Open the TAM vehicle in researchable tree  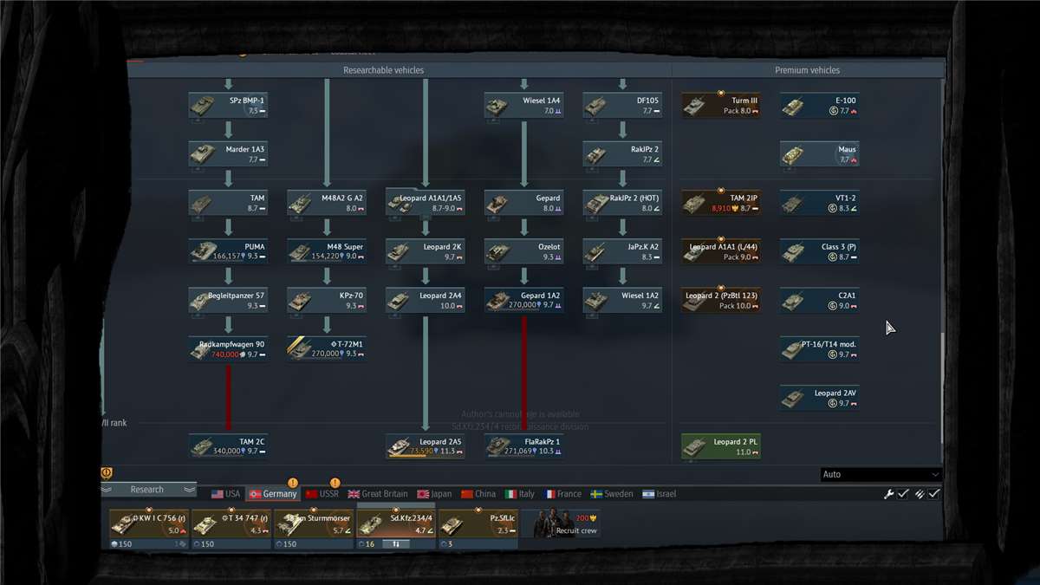click(x=228, y=203)
